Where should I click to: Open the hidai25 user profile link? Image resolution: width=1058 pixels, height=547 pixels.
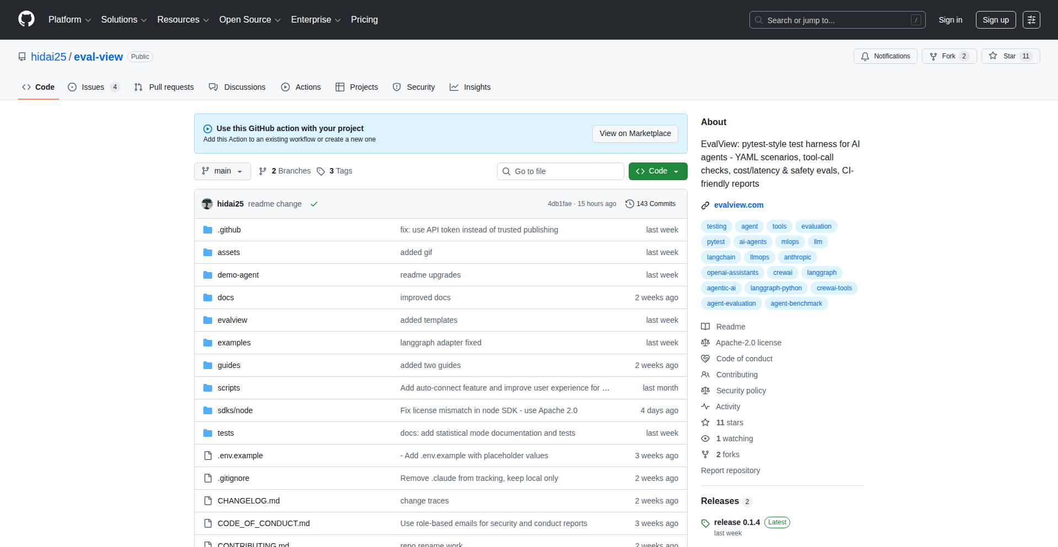point(48,57)
